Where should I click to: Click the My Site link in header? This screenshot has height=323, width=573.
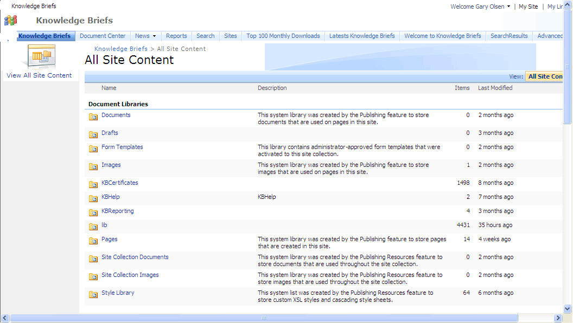pos(528,7)
